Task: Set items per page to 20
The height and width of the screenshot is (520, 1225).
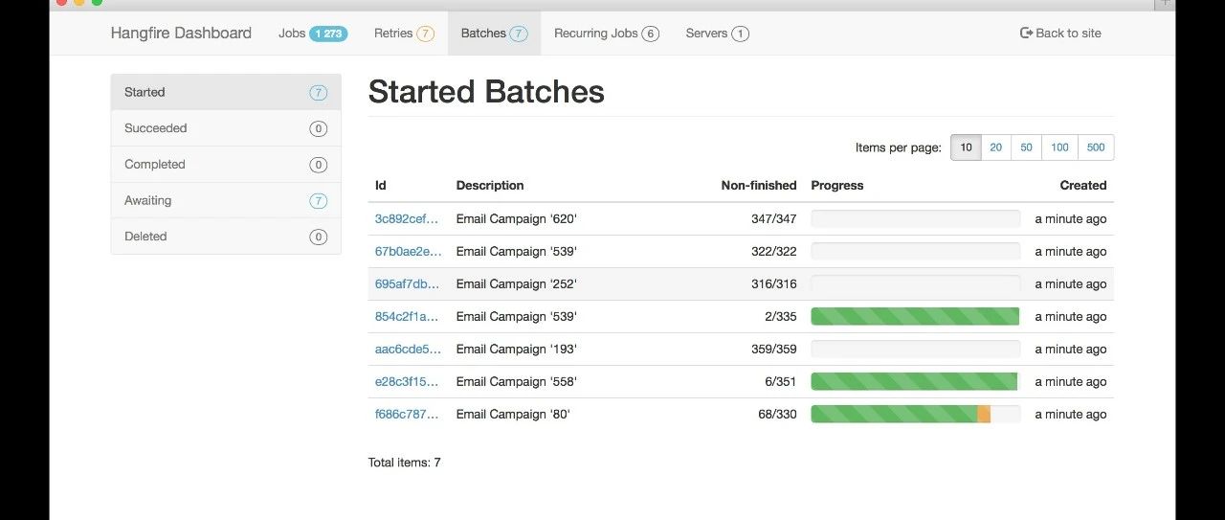Action: [996, 147]
